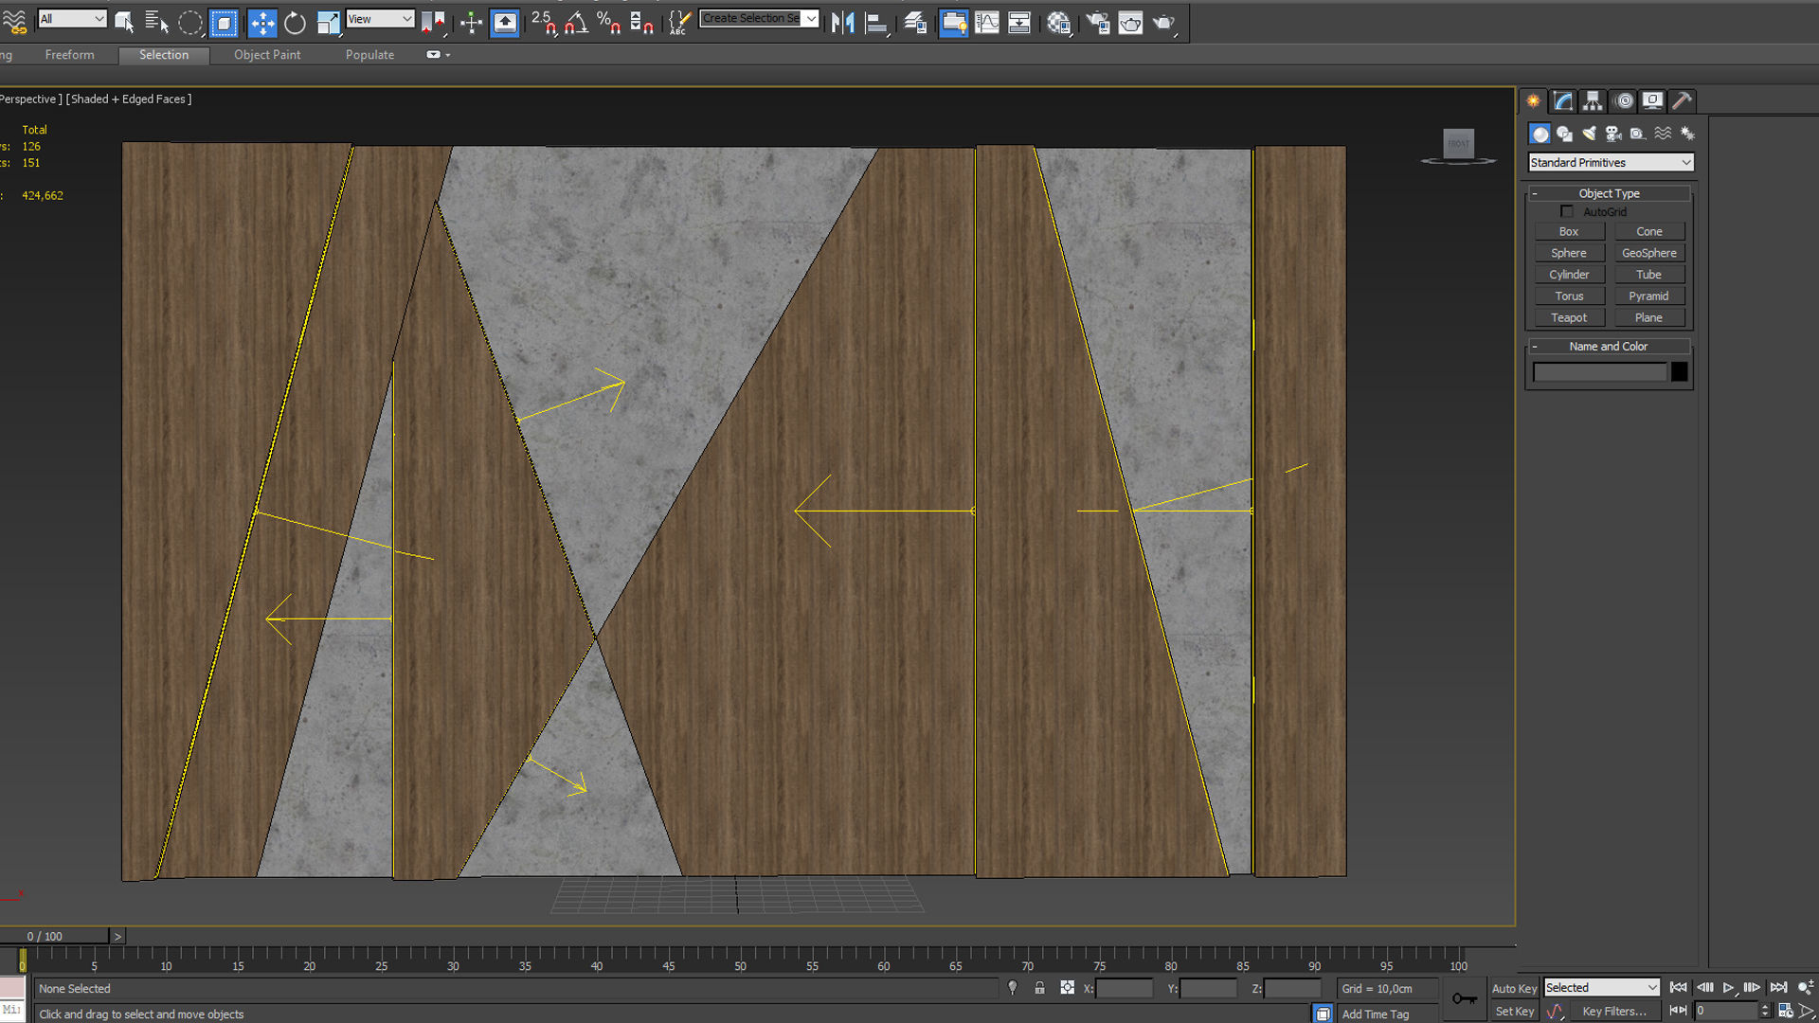The height and width of the screenshot is (1023, 1819).
Task: Click the Align tool icon
Action: [x=876, y=22]
